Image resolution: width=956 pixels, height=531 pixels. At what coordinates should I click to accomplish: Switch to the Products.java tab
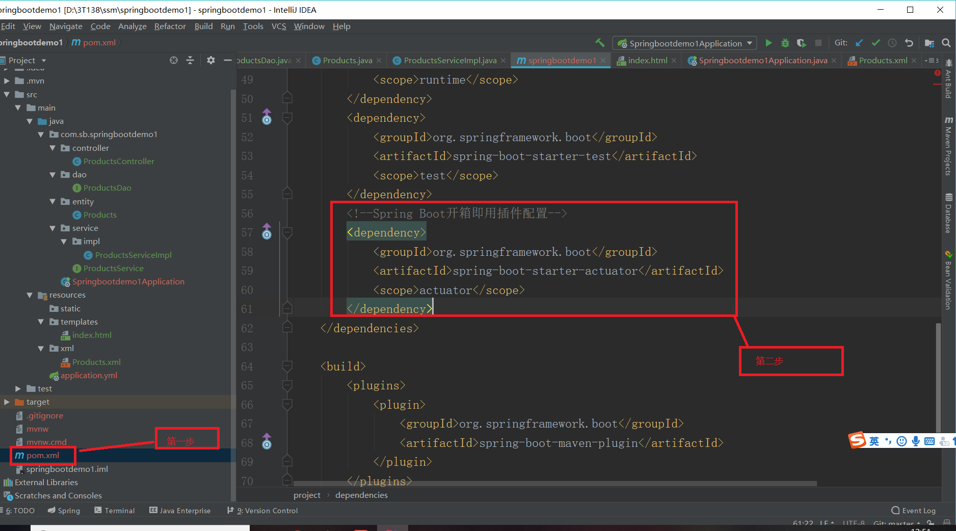(x=347, y=60)
